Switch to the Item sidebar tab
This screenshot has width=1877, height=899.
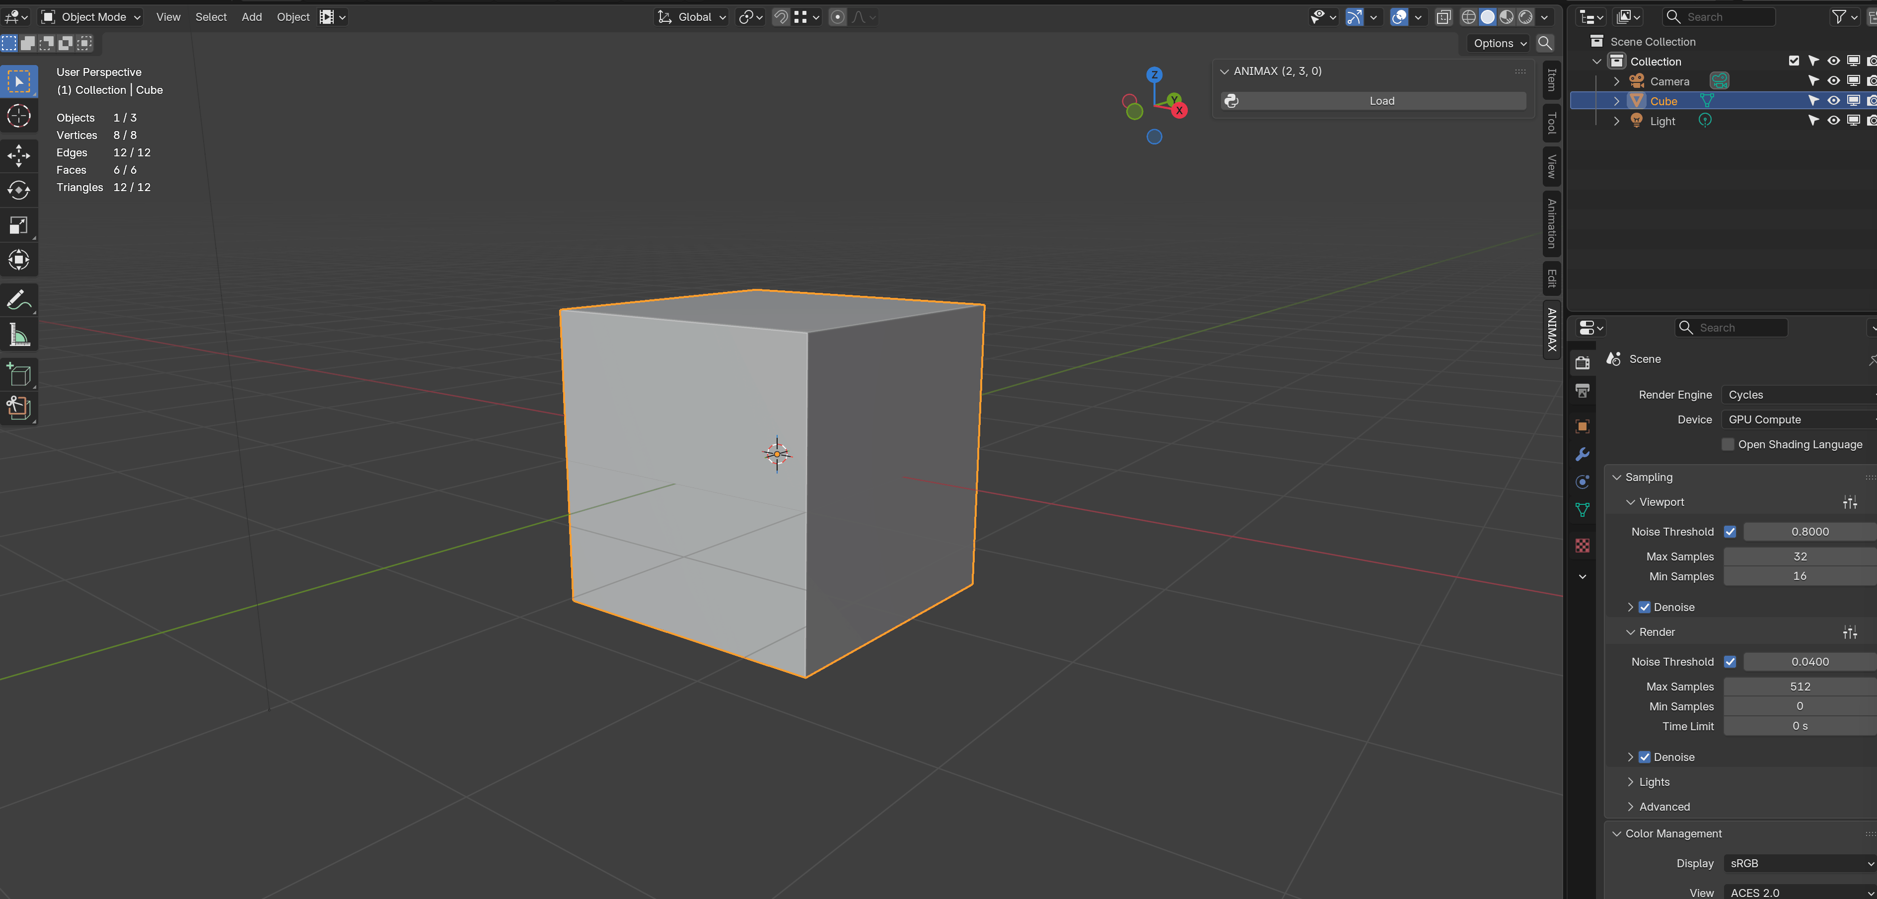[x=1552, y=79]
